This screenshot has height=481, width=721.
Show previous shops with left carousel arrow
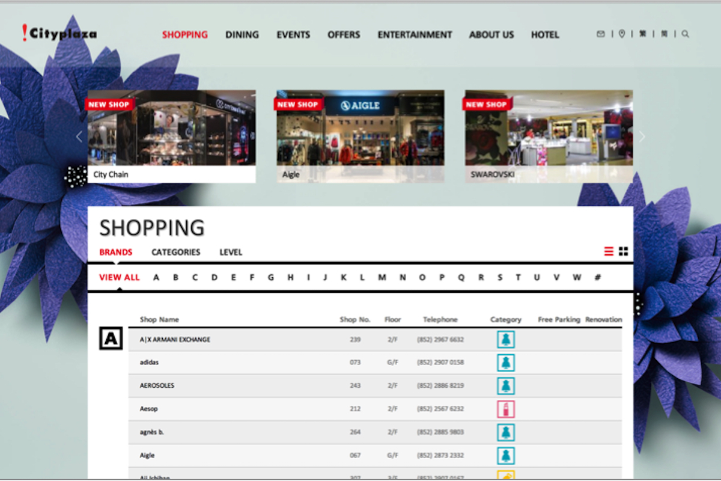tap(79, 136)
